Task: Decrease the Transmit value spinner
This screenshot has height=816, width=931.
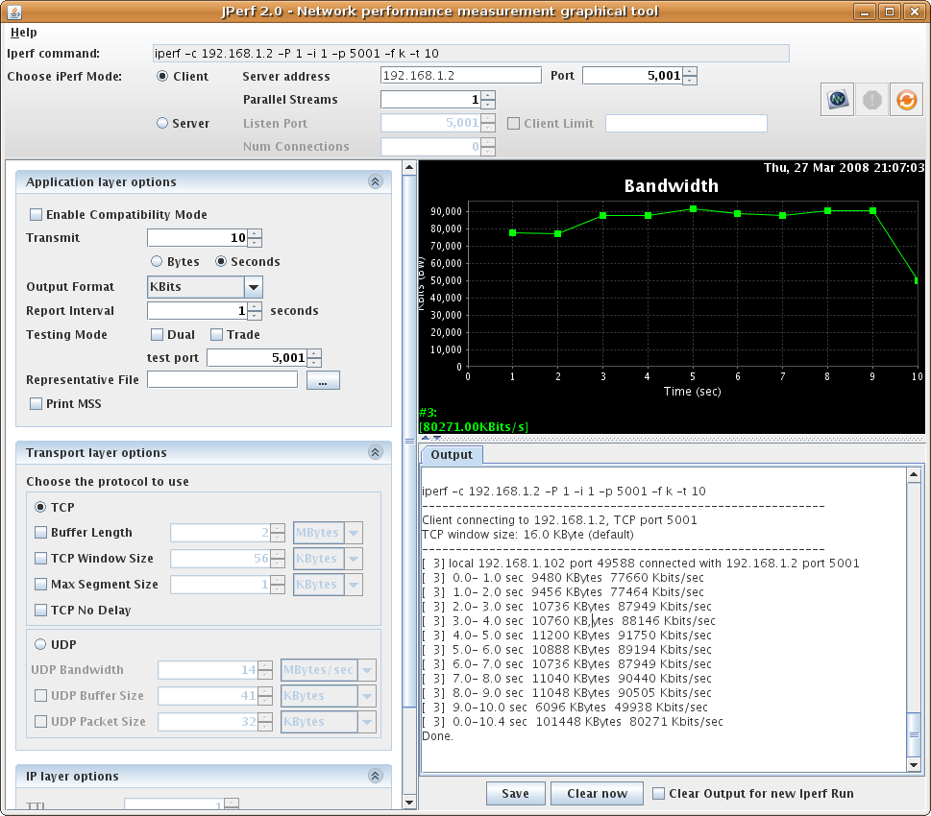Action: (254, 242)
